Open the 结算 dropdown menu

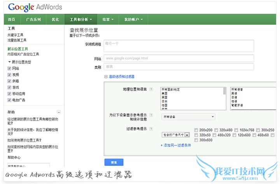[x=108, y=19]
